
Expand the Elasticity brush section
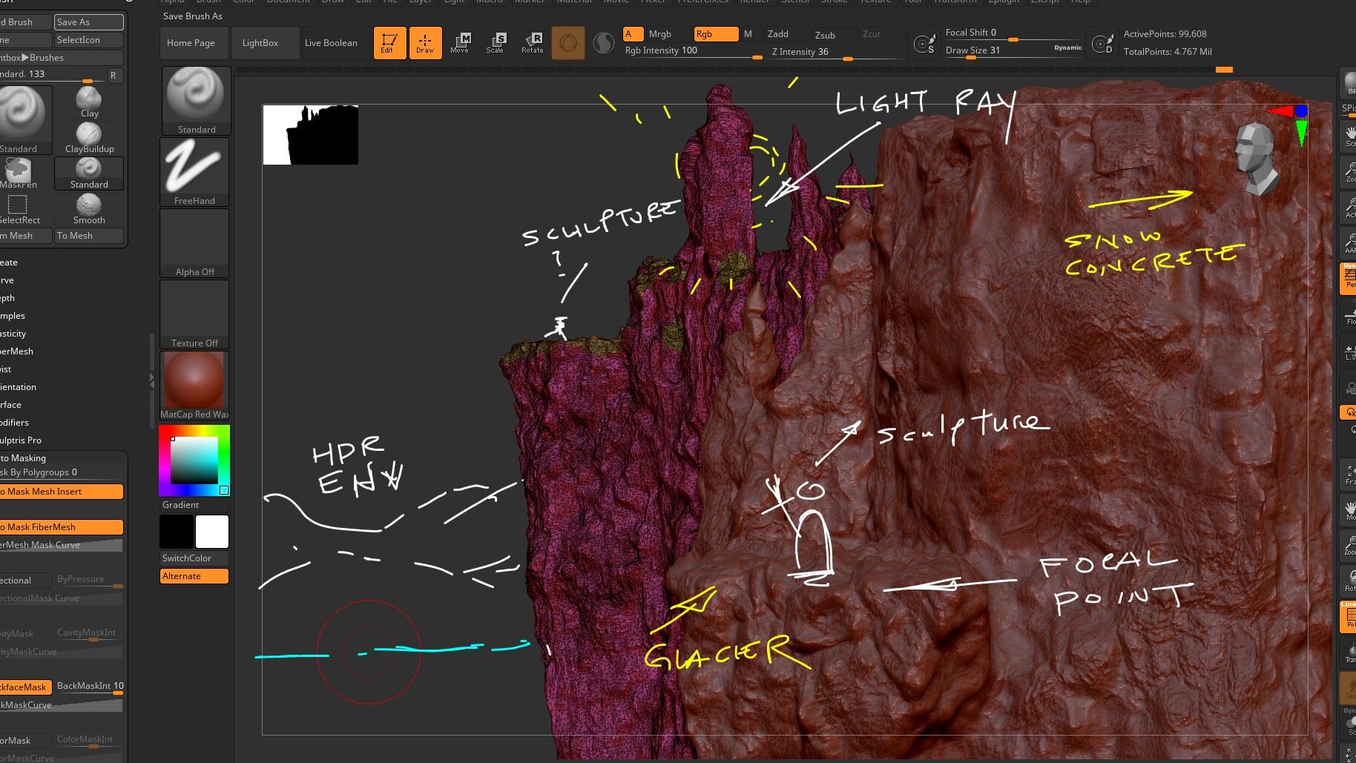[x=13, y=334]
